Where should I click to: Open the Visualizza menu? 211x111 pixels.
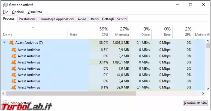35,12
